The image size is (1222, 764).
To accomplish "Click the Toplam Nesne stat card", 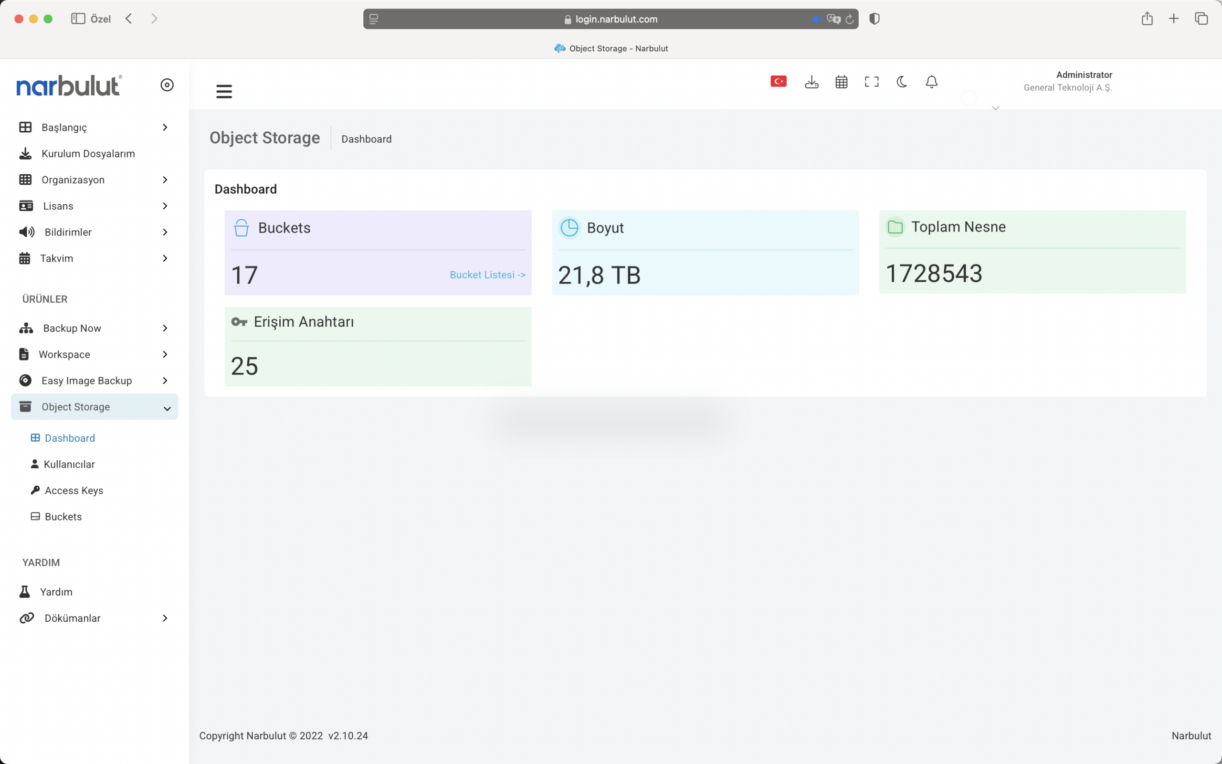I will pyautogui.click(x=1032, y=252).
